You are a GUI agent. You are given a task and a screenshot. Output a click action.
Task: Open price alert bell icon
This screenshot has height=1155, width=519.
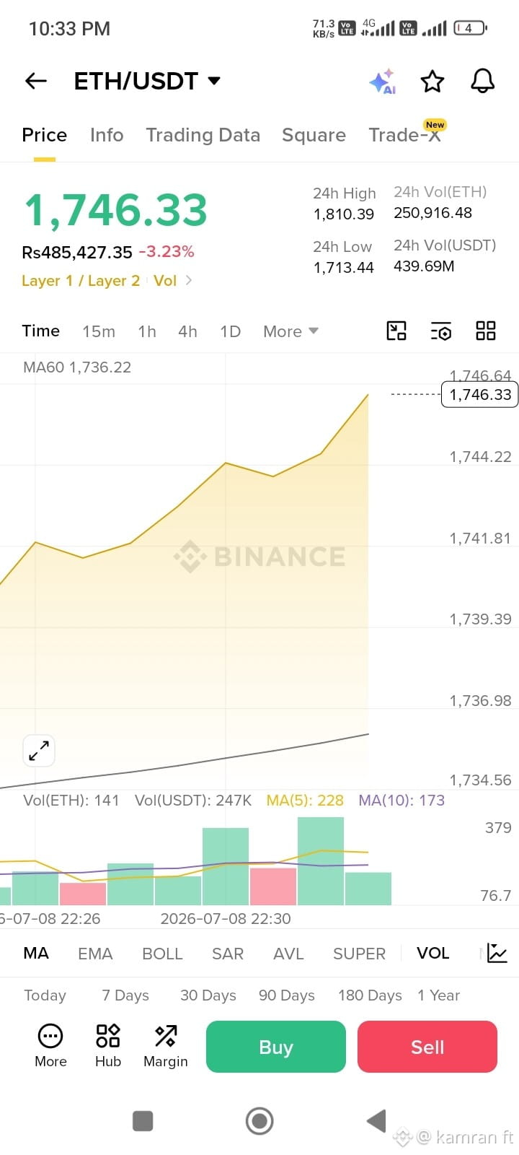click(483, 81)
